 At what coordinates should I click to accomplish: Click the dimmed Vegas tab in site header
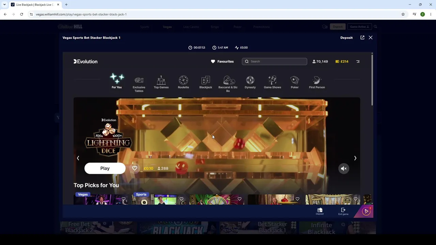[x=167, y=27]
